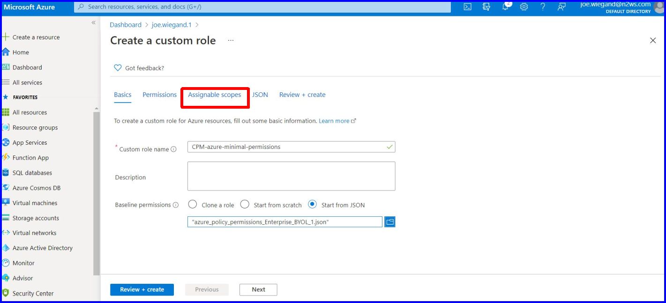
Task: Select the Start from JSON option
Action: pyautogui.click(x=312, y=205)
